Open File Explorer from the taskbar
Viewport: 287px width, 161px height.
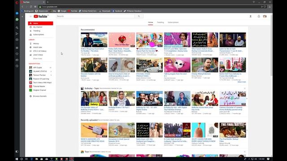(x=37, y=159)
